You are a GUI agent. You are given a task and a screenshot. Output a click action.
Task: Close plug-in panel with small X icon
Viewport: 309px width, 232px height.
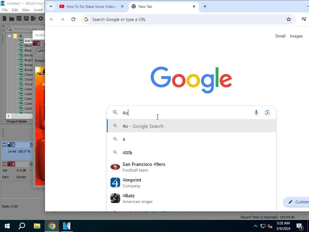[x=3, y=26]
